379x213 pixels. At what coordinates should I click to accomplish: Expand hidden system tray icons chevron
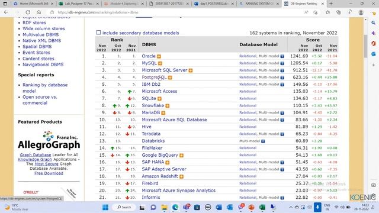coord(291,207)
